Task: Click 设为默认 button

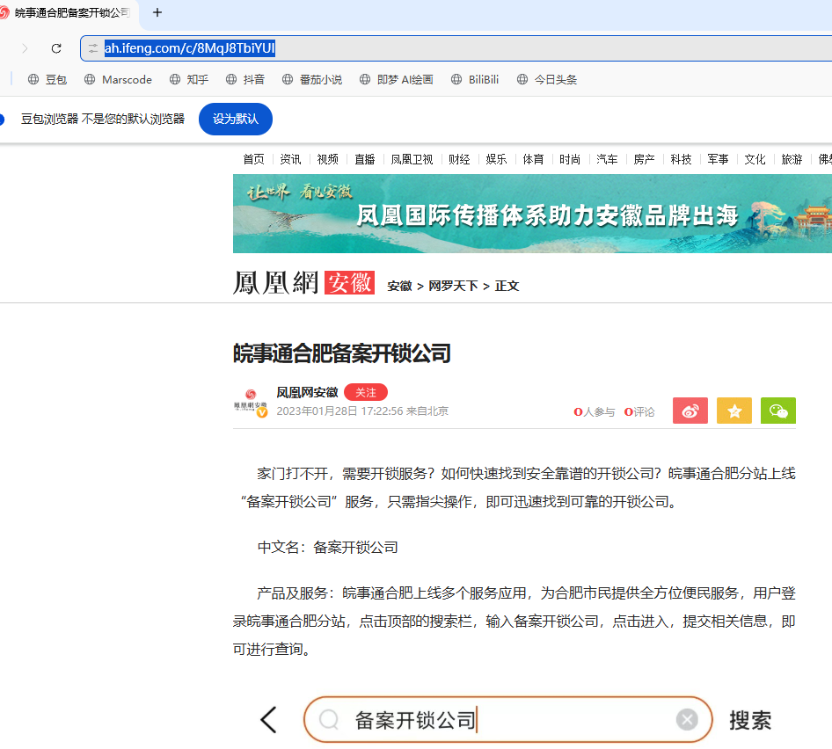Action: pos(236,119)
